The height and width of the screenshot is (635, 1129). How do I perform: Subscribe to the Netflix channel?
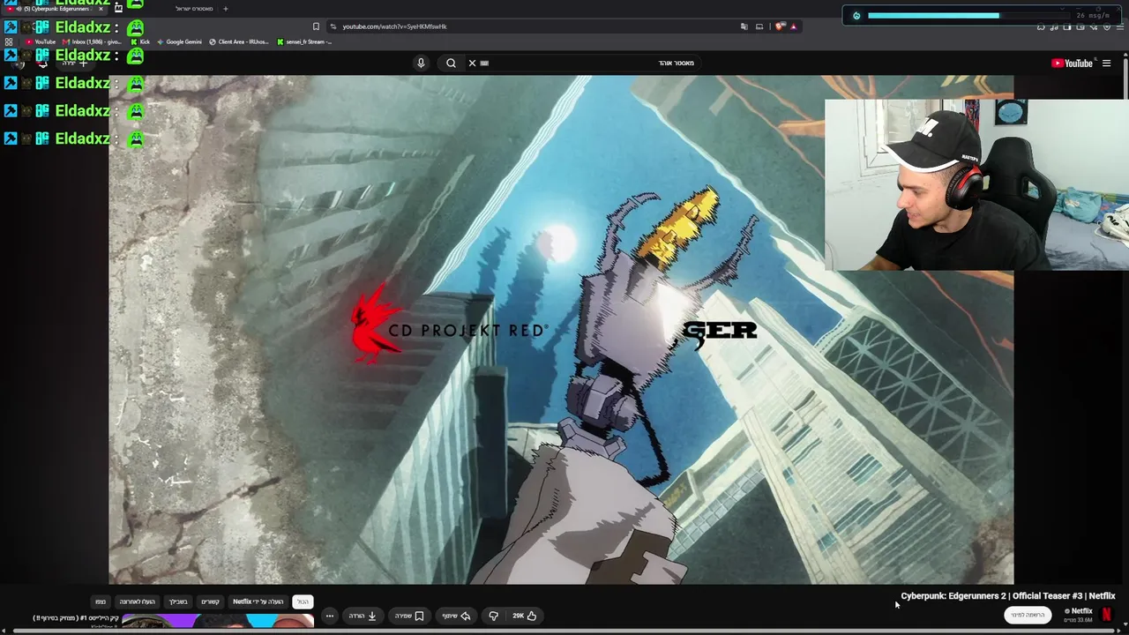tap(1028, 615)
